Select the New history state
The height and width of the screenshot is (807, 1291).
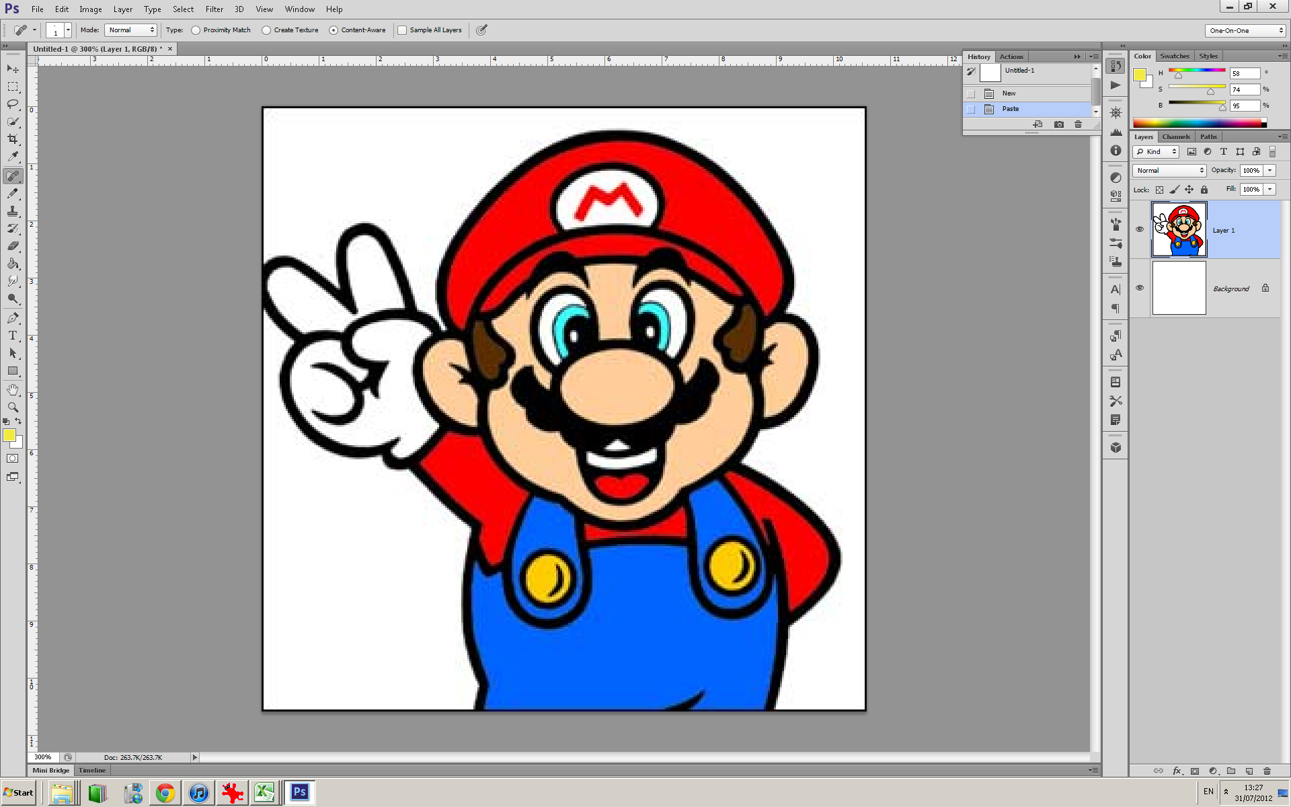[1027, 93]
